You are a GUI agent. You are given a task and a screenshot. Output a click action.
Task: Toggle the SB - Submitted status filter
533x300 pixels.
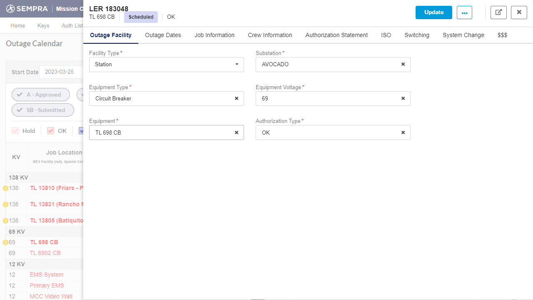tap(42, 110)
